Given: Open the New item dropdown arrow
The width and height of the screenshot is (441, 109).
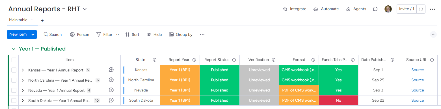Looking at the screenshot, I should click(x=33, y=34).
